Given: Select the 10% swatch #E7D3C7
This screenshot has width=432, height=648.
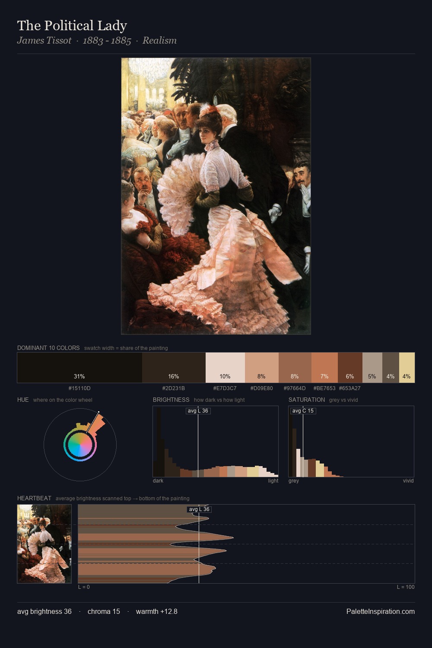Looking at the screenshot, I should tap(225, 368).
